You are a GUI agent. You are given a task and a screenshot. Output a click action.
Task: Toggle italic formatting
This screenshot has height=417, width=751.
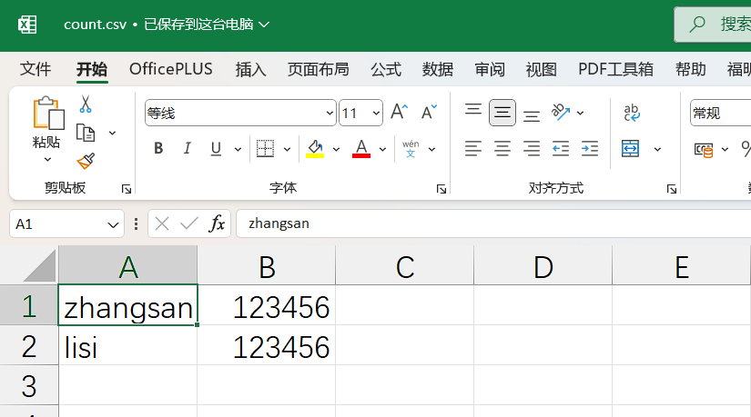(188, 149)
